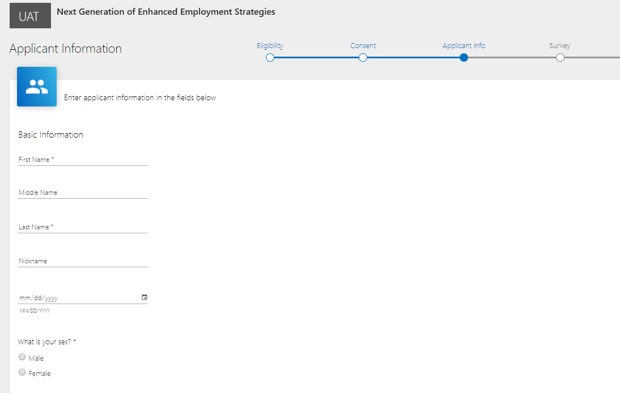Open the date picker calendar icon
Viewport: 620px width, 393px height.
click(x=145, y=297)
